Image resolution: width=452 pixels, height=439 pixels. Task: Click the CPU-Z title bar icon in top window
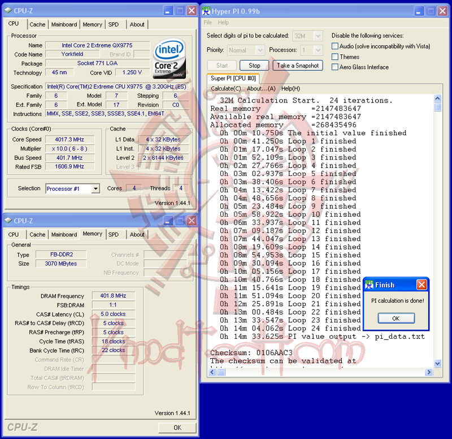click(x=8, y=11)
